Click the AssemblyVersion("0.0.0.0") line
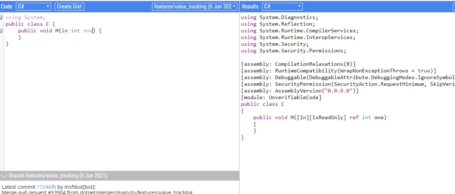The image size is (455, 194). tap(300, 91)
